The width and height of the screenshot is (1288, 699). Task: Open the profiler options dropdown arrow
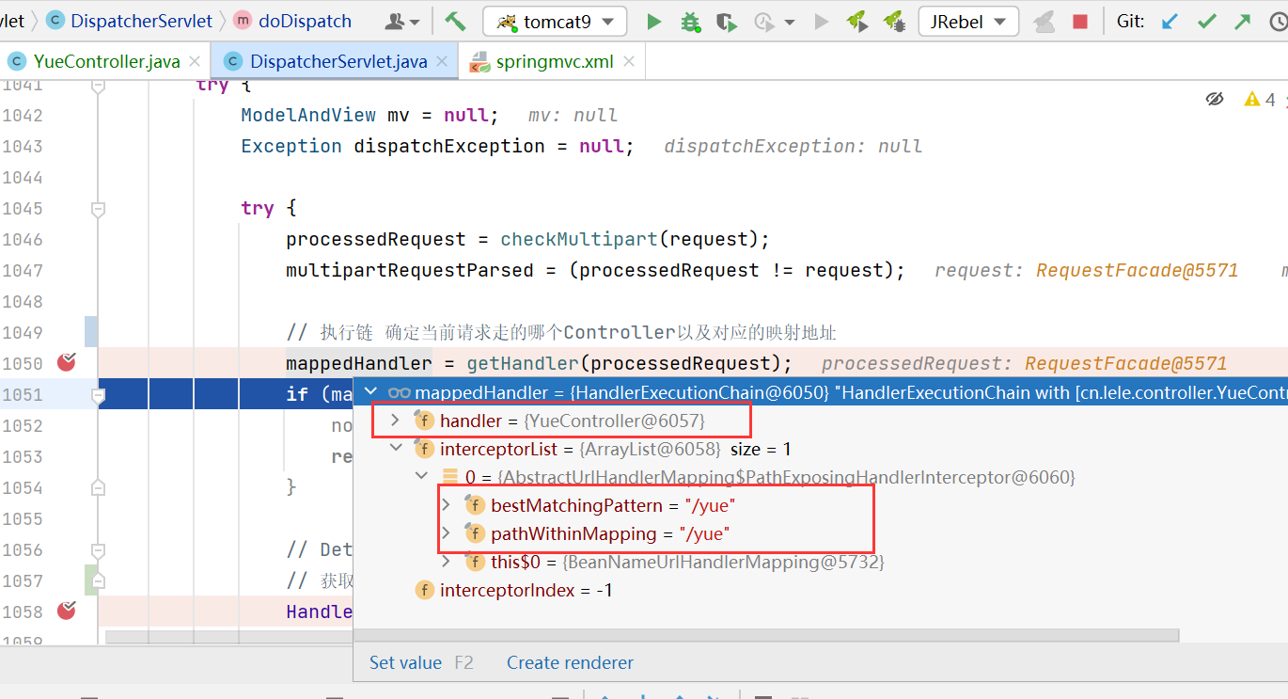click(x=790, y=22)
